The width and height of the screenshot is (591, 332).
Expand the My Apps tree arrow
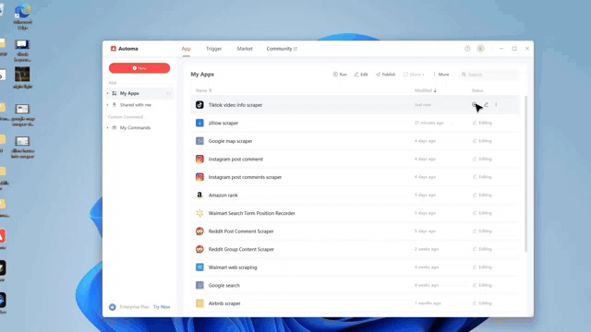[108, 93]
